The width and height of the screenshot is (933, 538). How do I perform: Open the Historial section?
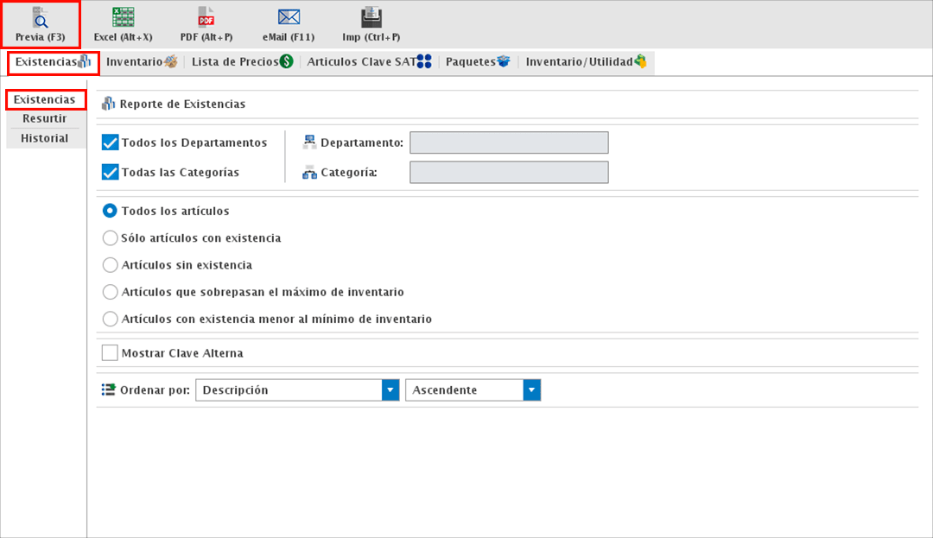point(45,136)
